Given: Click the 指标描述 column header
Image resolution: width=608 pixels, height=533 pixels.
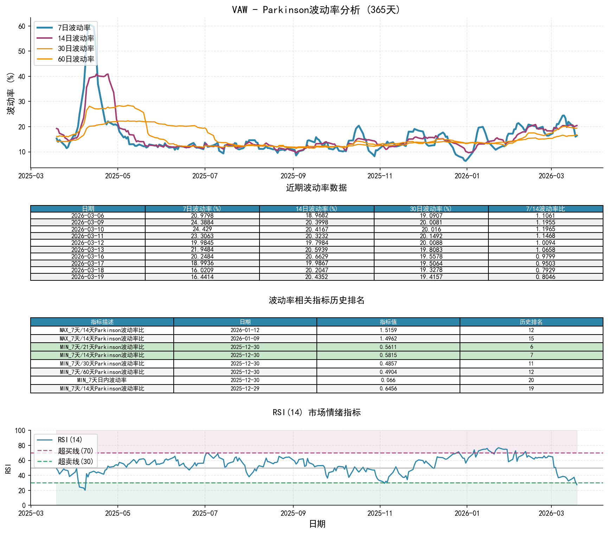Looking at the screenshot, I should pyautogui.click(x=102, y=322).
